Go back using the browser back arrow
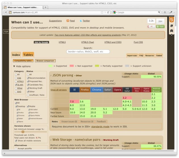Image resolution: width=179 pixels, height=158 pixels. coord(5,12)
